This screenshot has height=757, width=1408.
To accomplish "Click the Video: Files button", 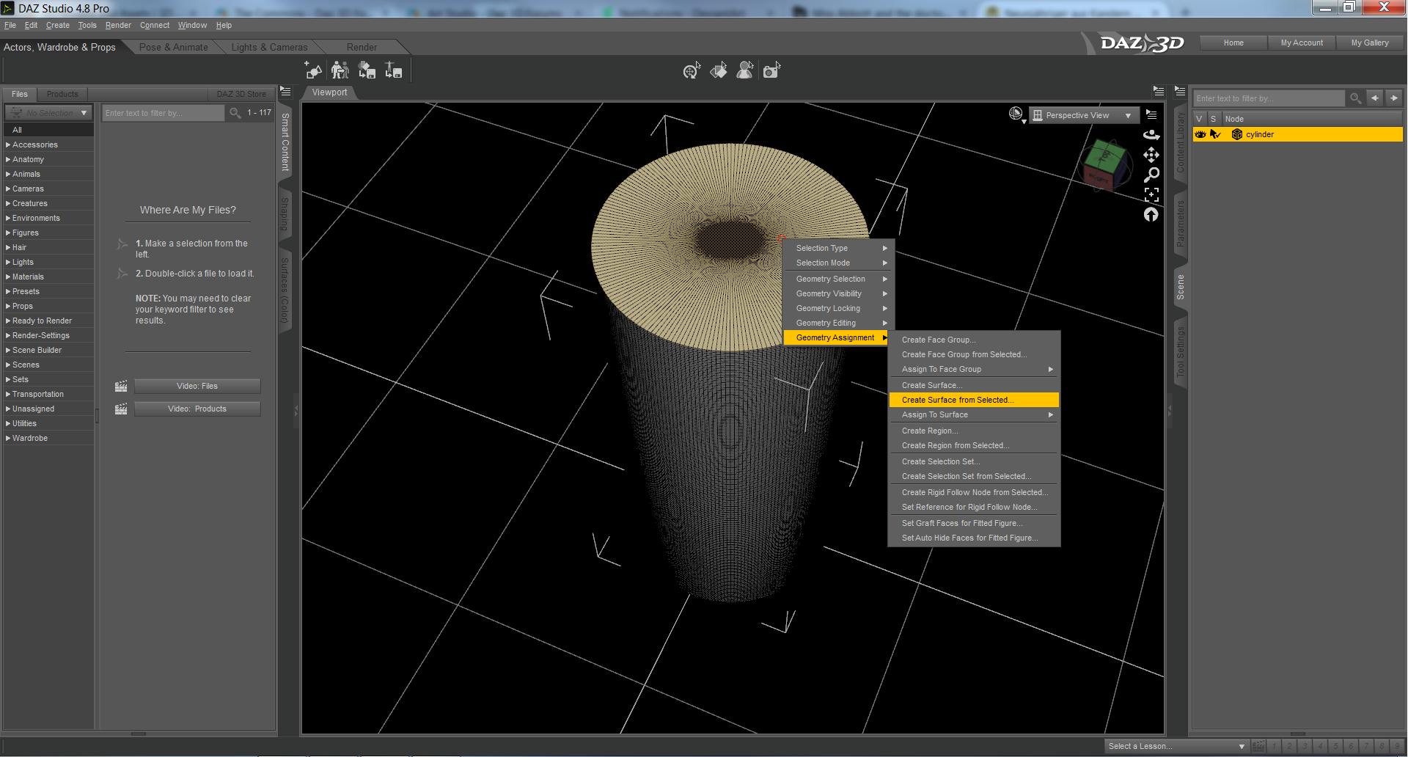I will (x=197, y=386).
